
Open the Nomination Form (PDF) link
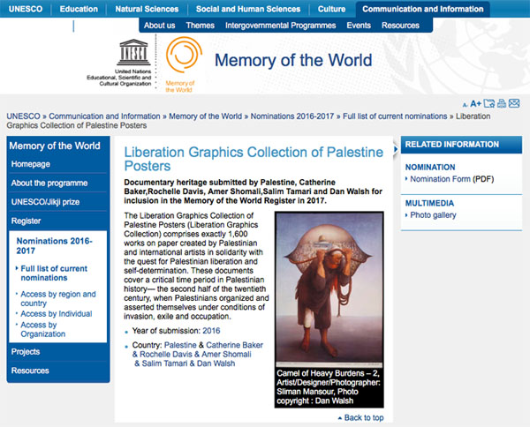point(452,179)
